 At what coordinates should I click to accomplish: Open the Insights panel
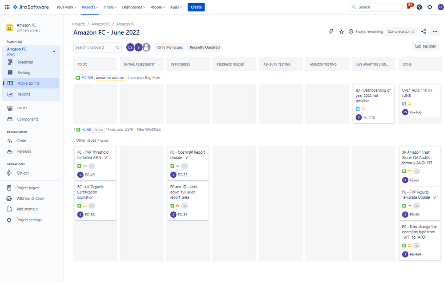coord(425,46)
